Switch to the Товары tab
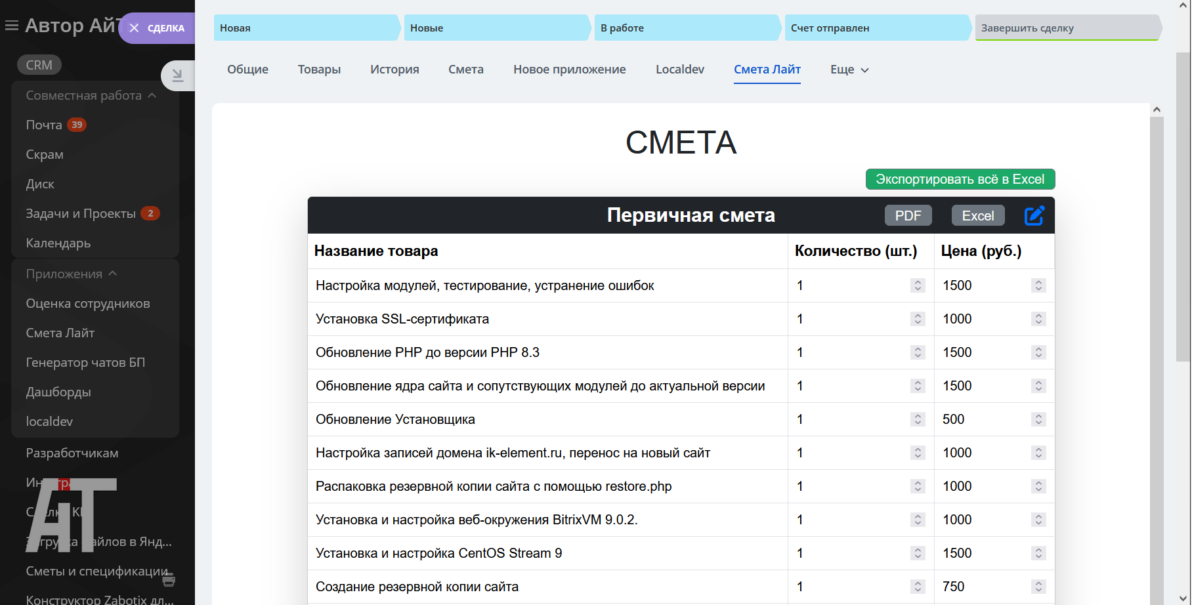 (319, 70)
